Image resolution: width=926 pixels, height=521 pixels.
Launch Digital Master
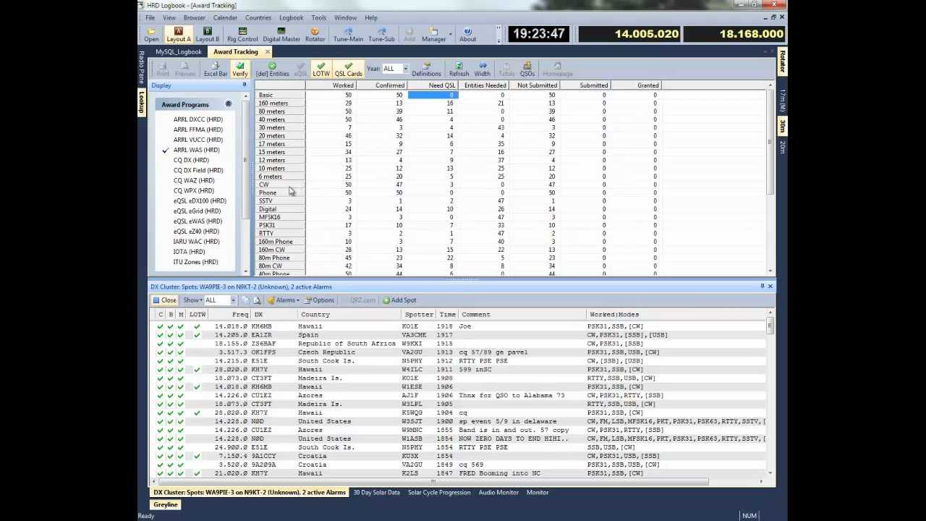pyautogui.click(x=281, y=35)
